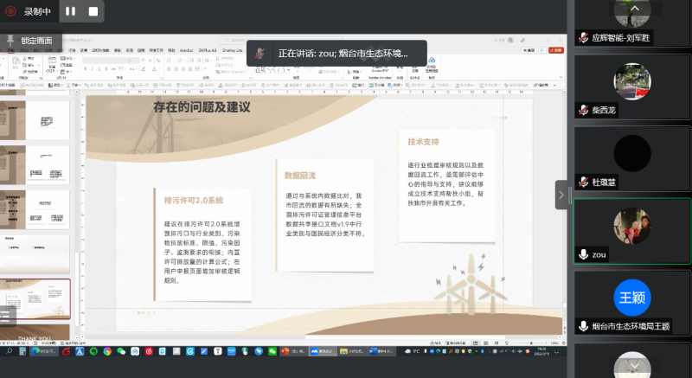Click the 技术支持 heading on slide

[423, 142]
